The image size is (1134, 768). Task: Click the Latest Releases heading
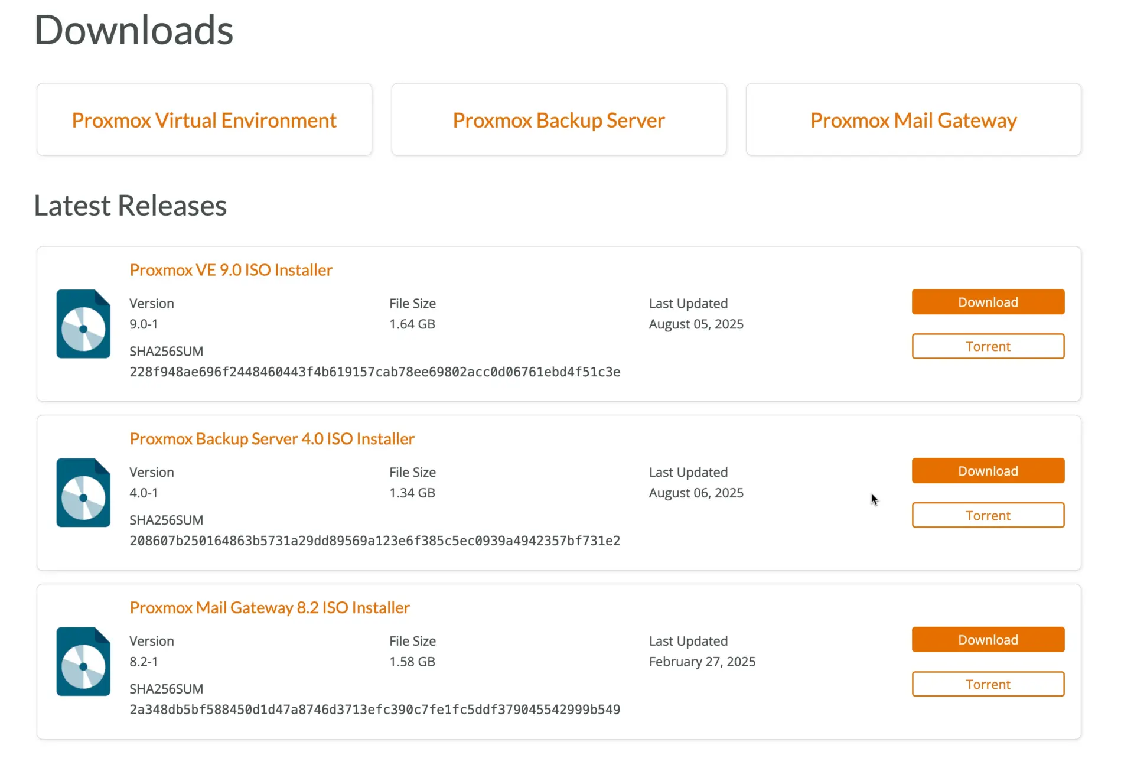(131, 205)
